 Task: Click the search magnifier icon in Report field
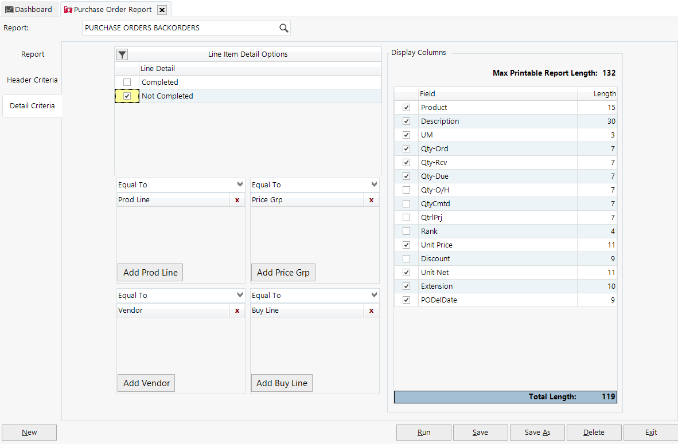tap(283, 28)
